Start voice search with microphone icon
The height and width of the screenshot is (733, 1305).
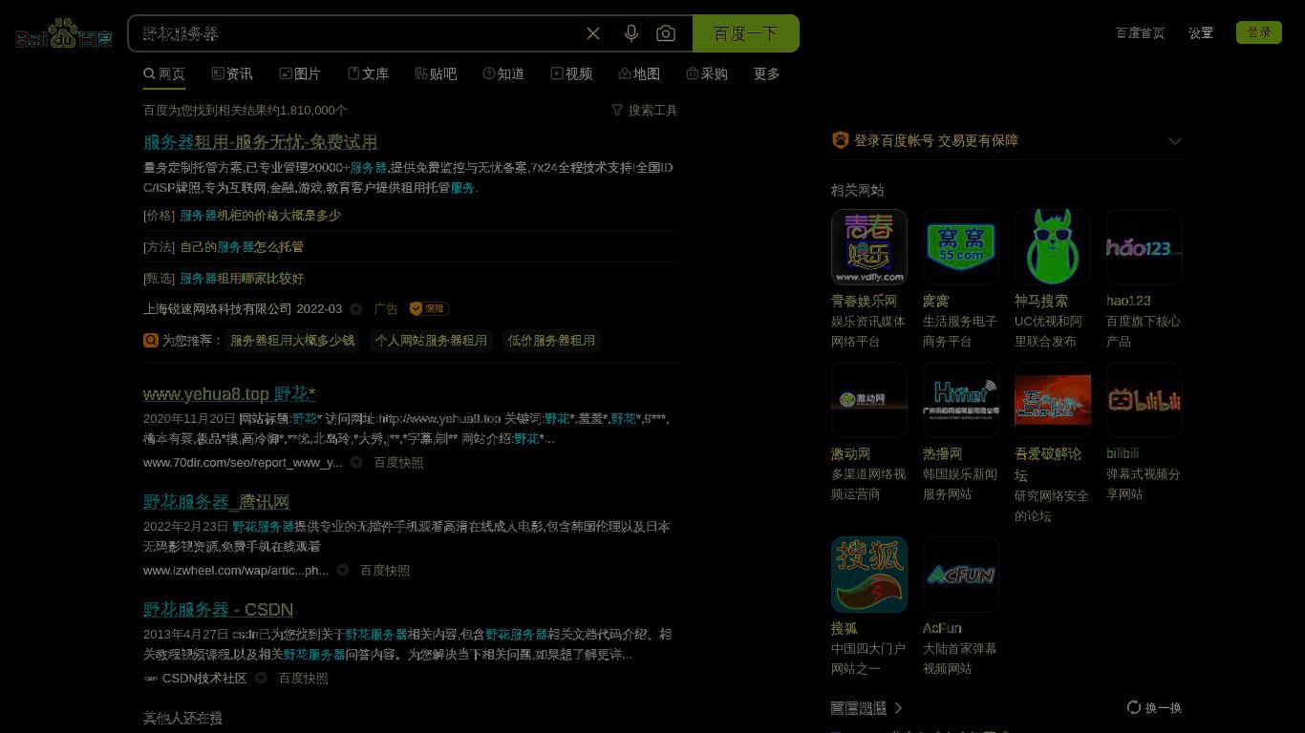point(631,33)
